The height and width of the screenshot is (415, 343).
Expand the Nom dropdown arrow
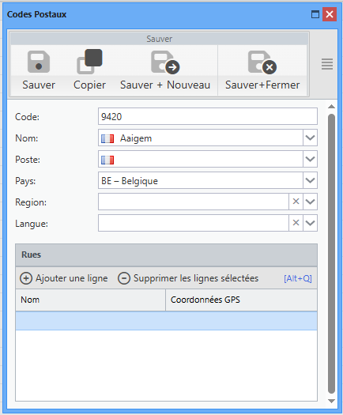pos(310,138)
